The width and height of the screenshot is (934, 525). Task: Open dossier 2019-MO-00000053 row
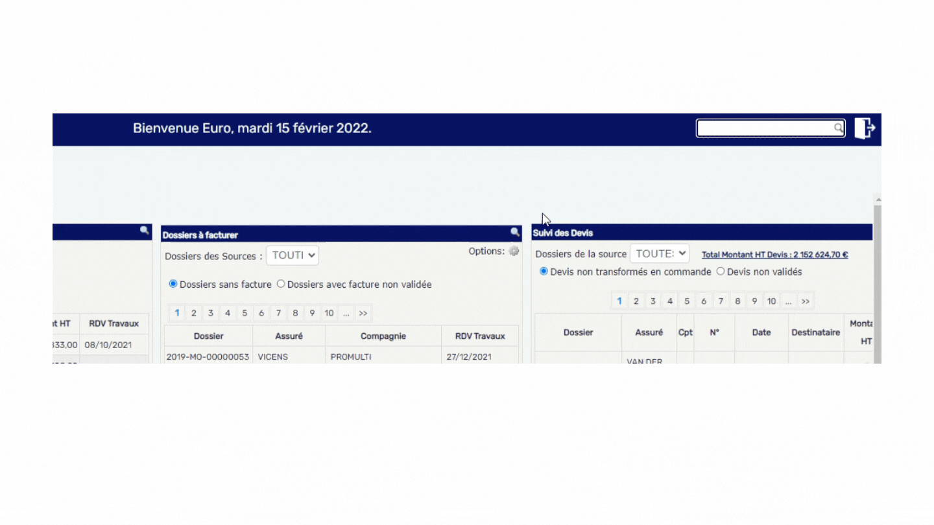coord(208,356)
